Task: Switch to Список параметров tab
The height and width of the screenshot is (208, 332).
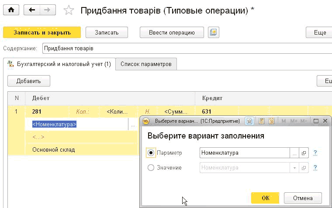Action: click(146, 64)
